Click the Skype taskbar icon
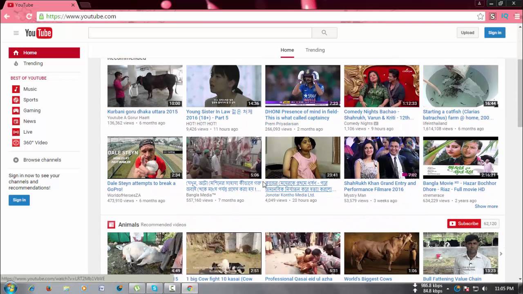Screen dimensions: 523x294 click(x=154, y=288)
